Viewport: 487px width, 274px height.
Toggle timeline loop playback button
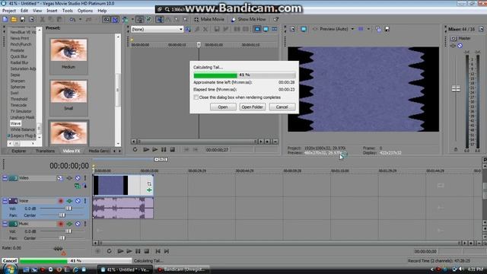(109, 251)
